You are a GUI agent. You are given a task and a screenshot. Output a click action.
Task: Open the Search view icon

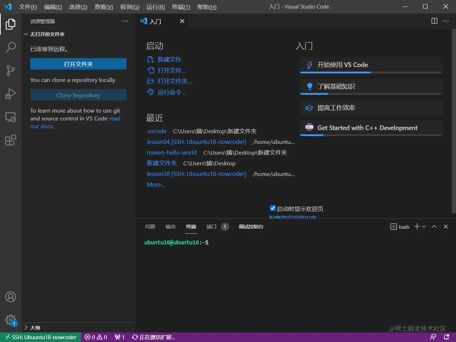pos(11,47)
